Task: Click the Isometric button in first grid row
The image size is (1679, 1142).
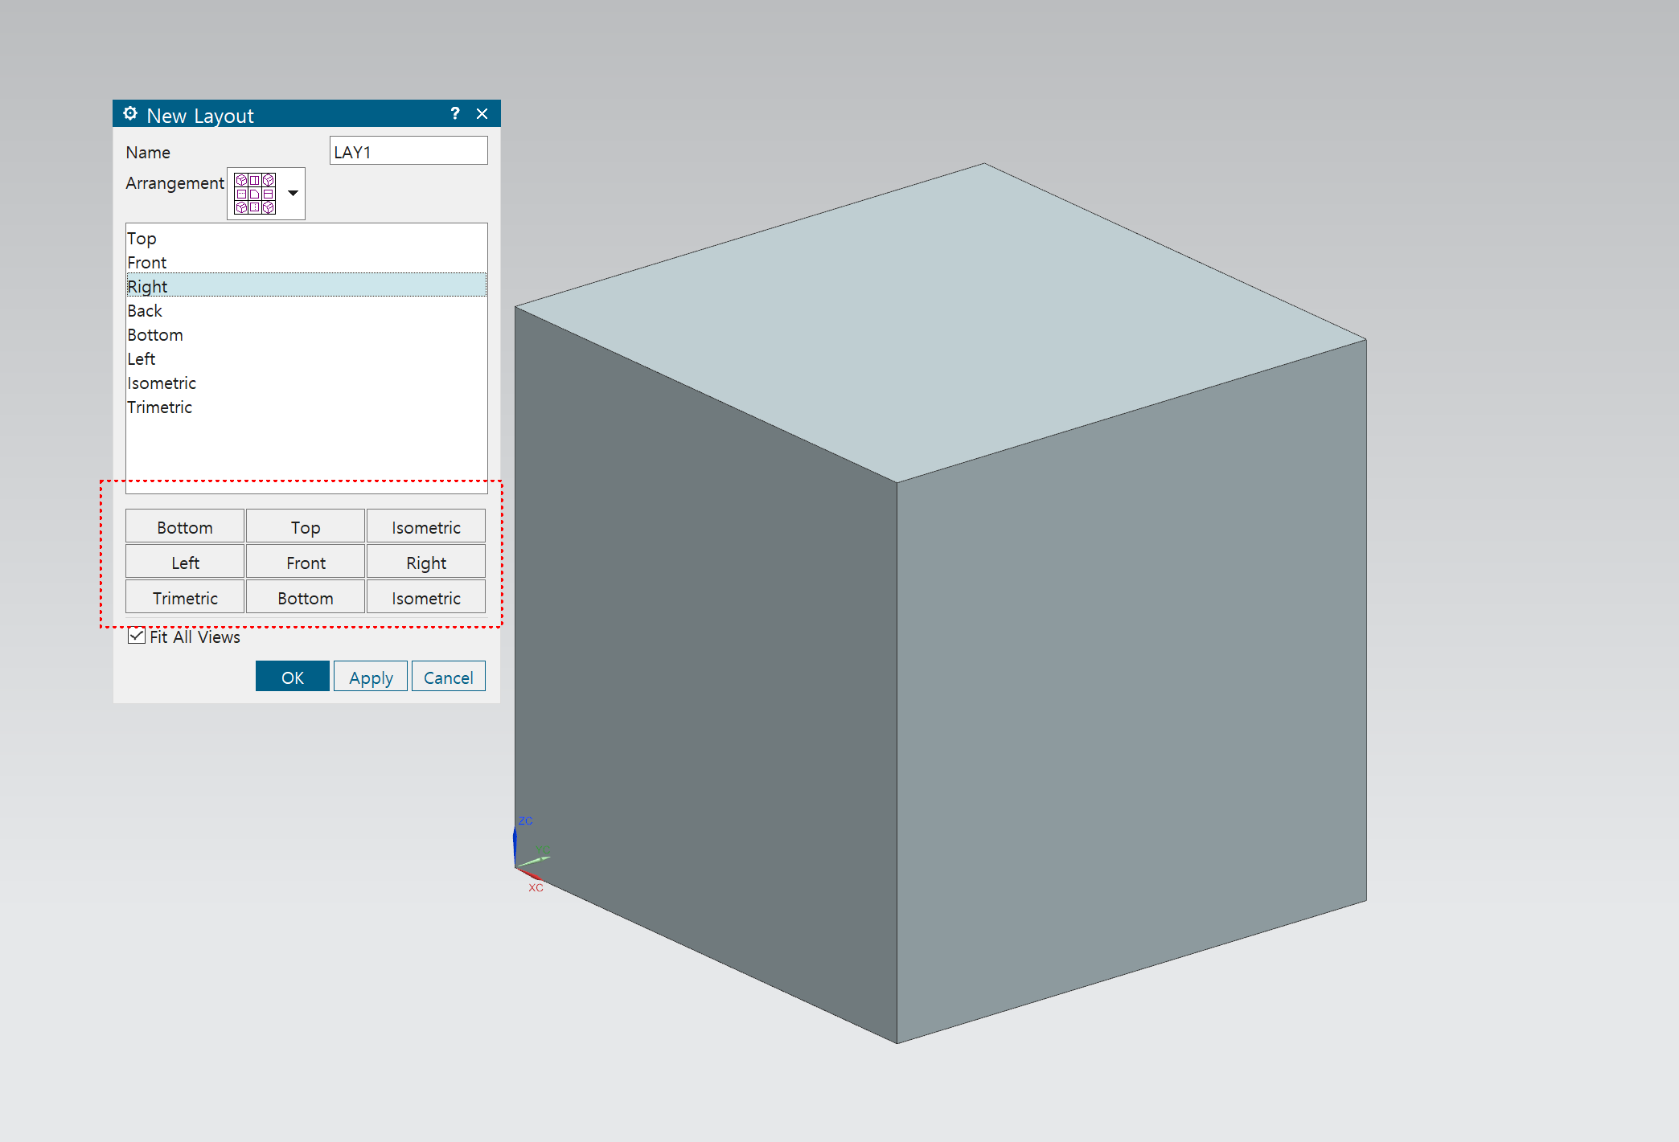Action: coord(426,526)
